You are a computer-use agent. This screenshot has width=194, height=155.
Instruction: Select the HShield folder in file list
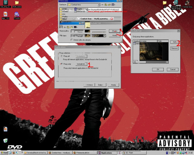64,12
